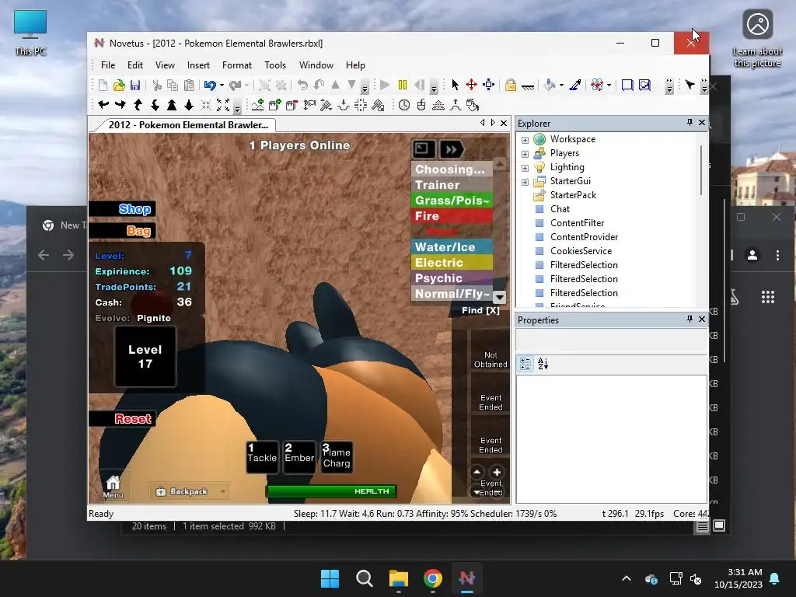Click the double-arrow skip button in game

click(x=452, y=149)
